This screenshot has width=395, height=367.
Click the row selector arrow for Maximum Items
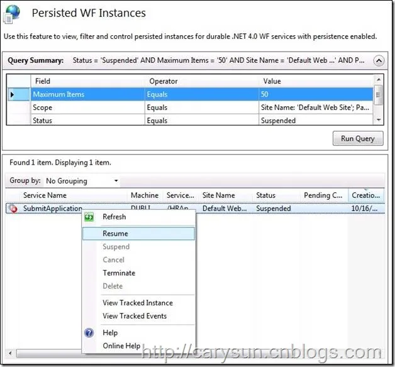click(12, 95)
